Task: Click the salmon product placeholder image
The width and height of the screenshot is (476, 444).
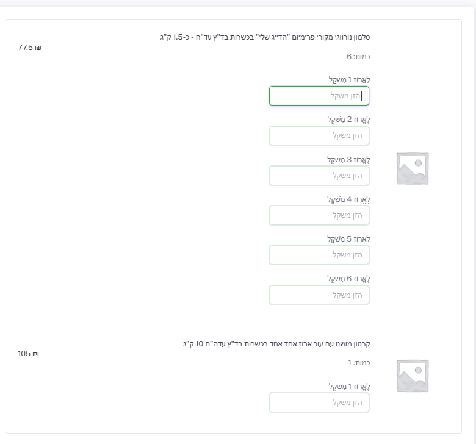Action: tap(413, 168)
